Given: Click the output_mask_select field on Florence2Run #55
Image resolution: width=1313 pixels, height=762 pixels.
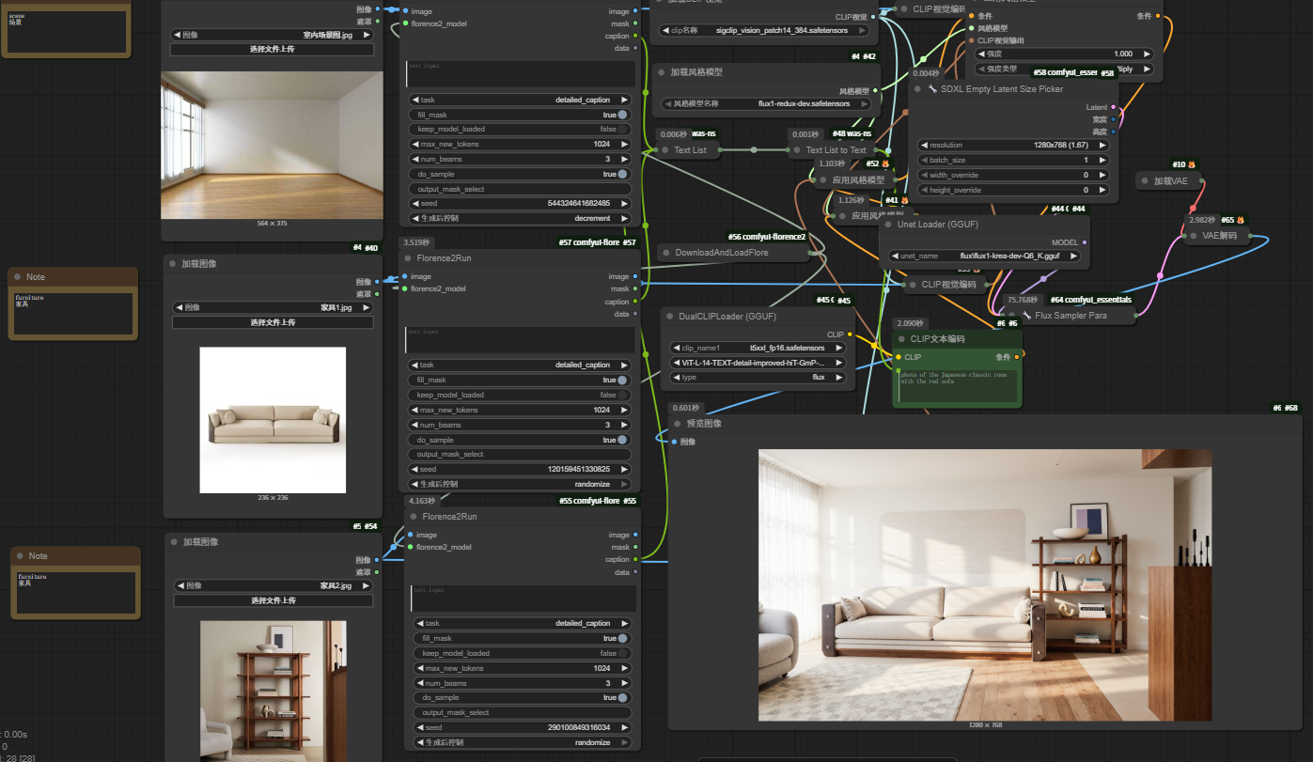Looking at the screenshot, I should pos(524,713).
